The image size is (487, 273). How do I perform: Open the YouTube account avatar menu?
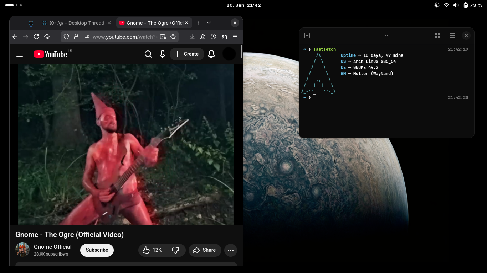click(229, 54)
